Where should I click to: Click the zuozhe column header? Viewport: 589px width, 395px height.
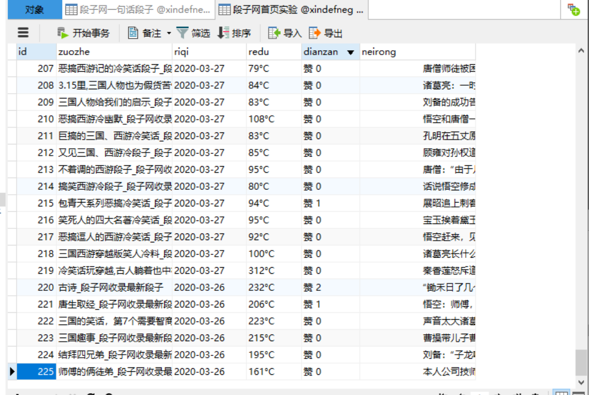tap(113, 52)
